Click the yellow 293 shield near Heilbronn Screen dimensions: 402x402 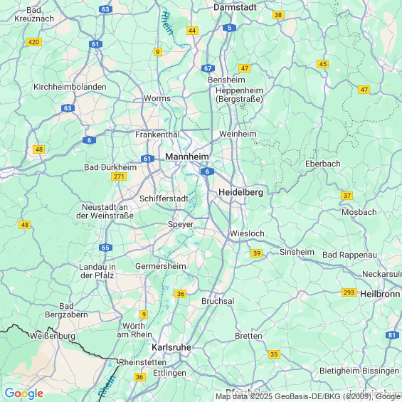pos(349,292)
